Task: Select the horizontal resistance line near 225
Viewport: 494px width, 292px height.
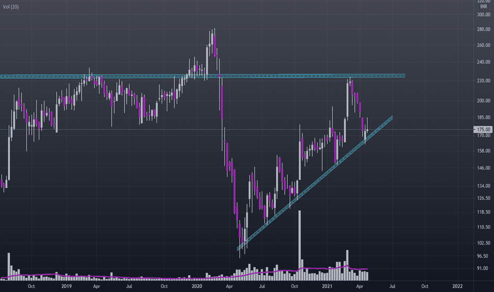Action: 202,76
